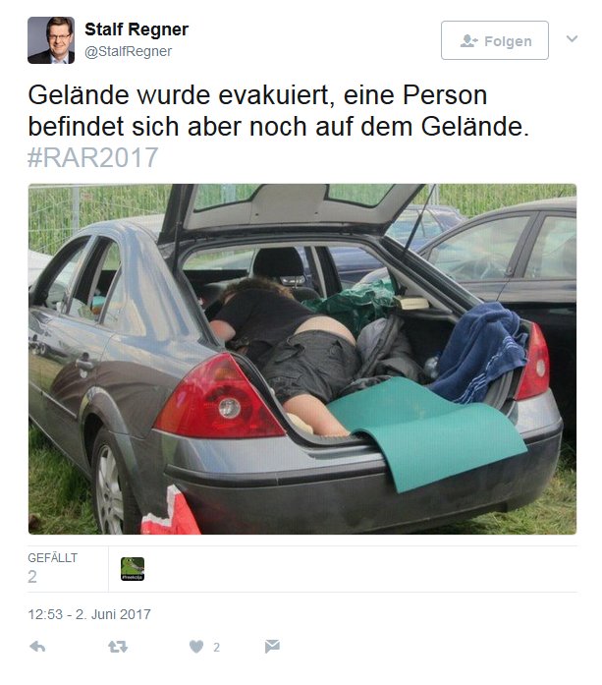
Task: Retweet using the retweet arrows icon
Action: (x=118, y=646)
